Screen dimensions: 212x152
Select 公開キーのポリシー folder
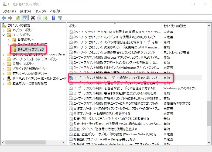click(24, 64)
